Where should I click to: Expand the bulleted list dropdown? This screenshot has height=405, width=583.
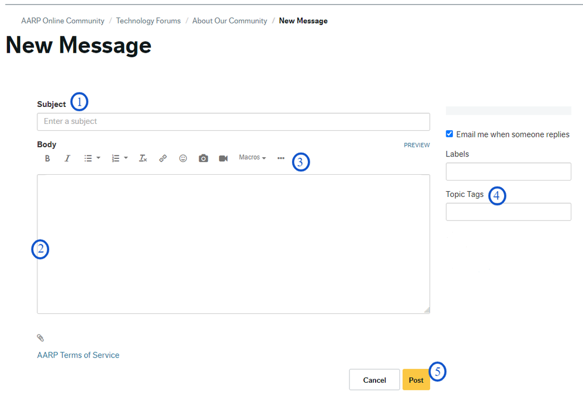pyautogui.click(x=92, y=158)
